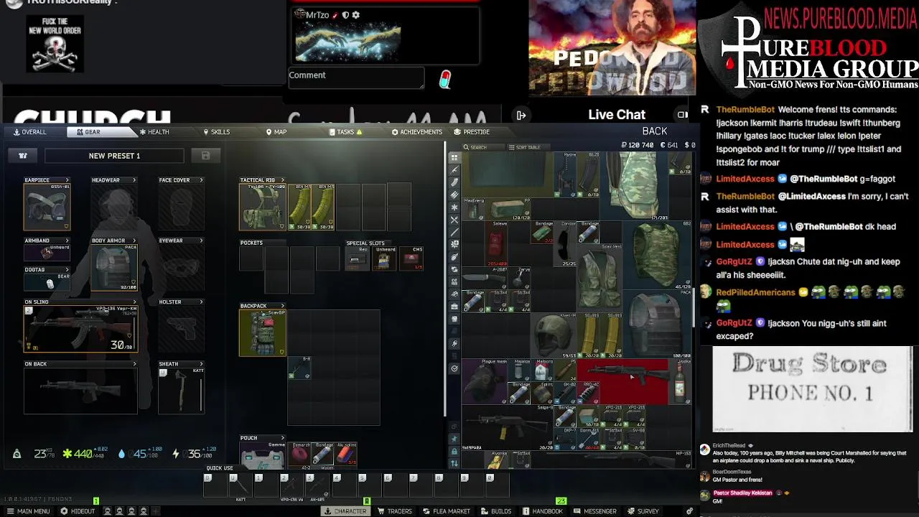
Task: Open Traders from bottom bar
Action: (395, 511)
